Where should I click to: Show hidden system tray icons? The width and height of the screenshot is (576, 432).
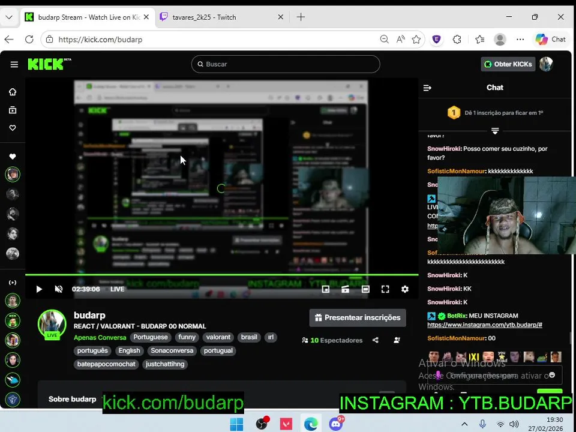click(x=464, y=424)
